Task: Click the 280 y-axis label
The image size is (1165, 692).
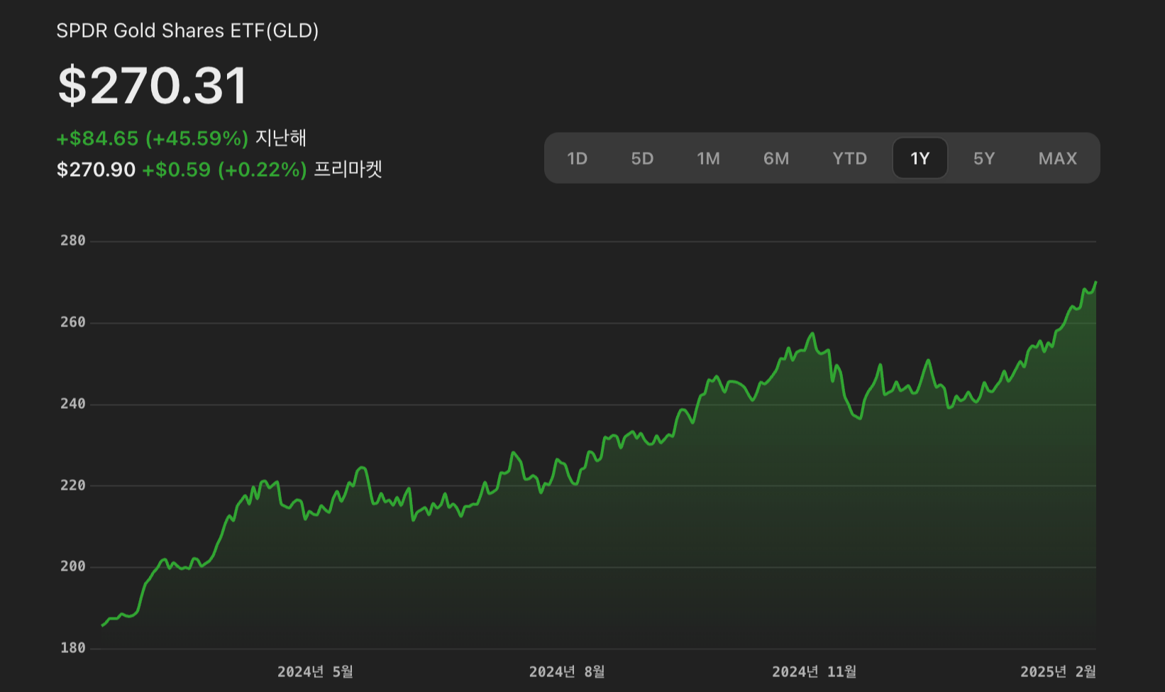Action: point(72,241)
